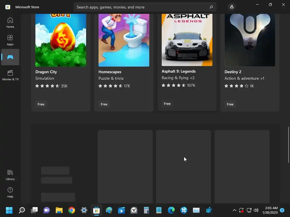Image resolution: width=290 pixels, height=217 pixels.
Task: Launch Google Chrome from taskbar
Action: 72,210
